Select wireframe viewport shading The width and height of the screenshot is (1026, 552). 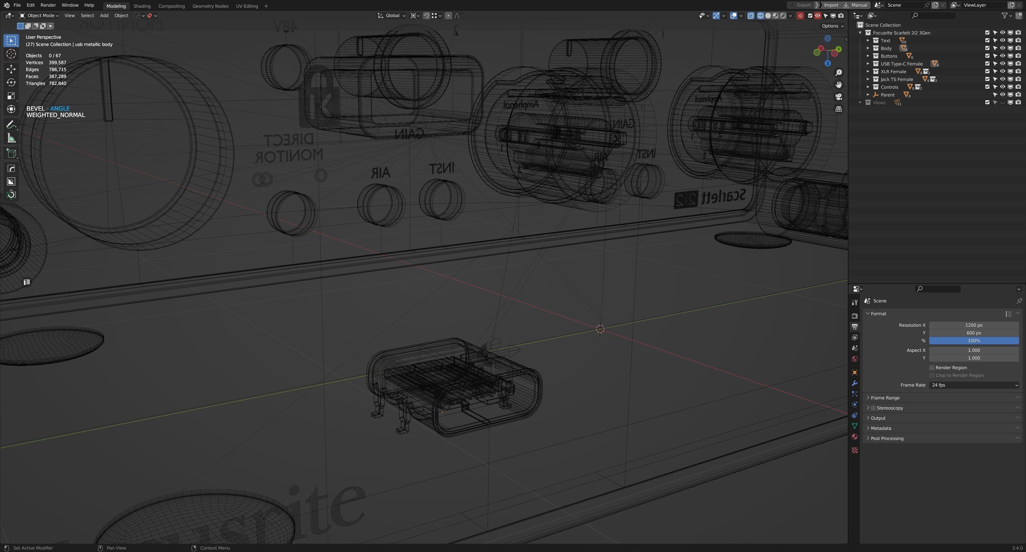760,15
